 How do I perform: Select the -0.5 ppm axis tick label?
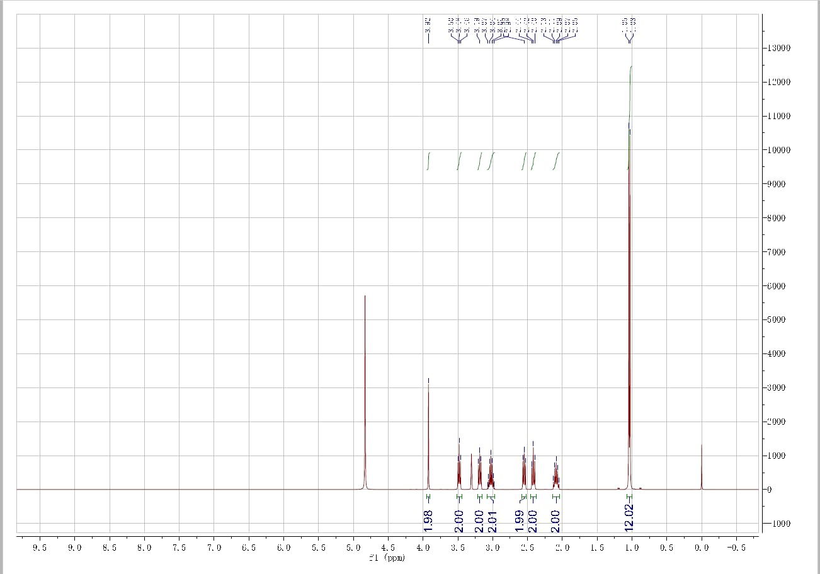pyautogui.click(x=735, y=548)
